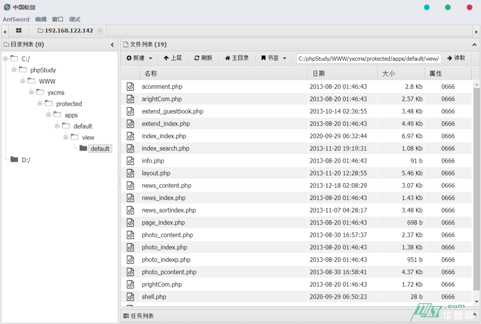Click the home grid icon tab
Image resolution: width=481 pixels, height=324 pixels.
point(19,31)
